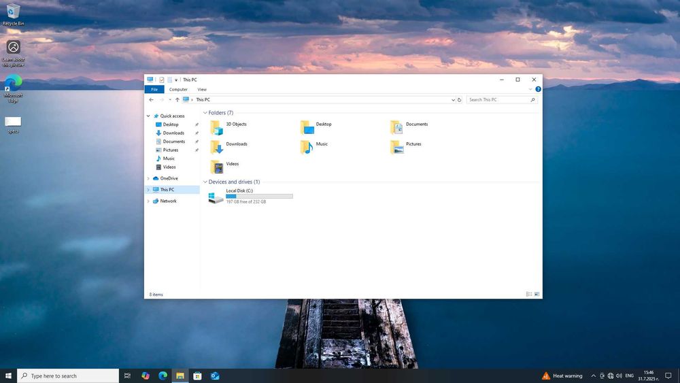Open the 3D Objects folder icon
The height and width of the screenshot is (383, 680).
[x=216, y=128]
